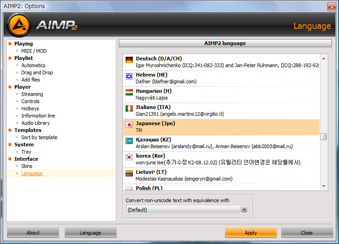The width and height of the screenshot is (339, 244).
Task: Click the orange AIMP logo icon
Action: pyautogui.click(x=19, y=25)
